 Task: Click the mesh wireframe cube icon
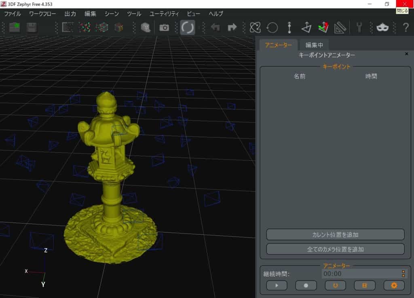pyautogui.click(x=102, y=27)
